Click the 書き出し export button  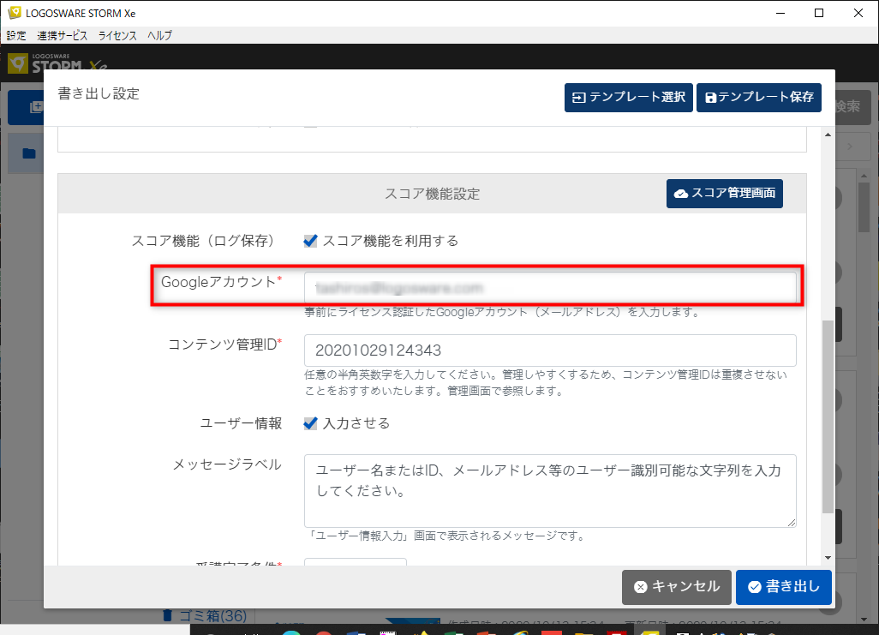point(784,587)
